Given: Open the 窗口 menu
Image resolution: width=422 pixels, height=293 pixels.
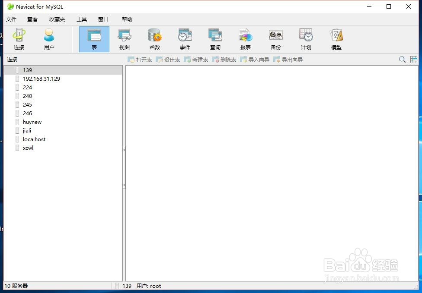Looking at the screenshot, I should [x=103, y=19].
